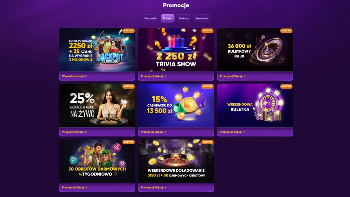
Task: Click the arrow beside Przeczytaj Więcej under Weekendowe Doładowanie
Action: pos(165,188)
